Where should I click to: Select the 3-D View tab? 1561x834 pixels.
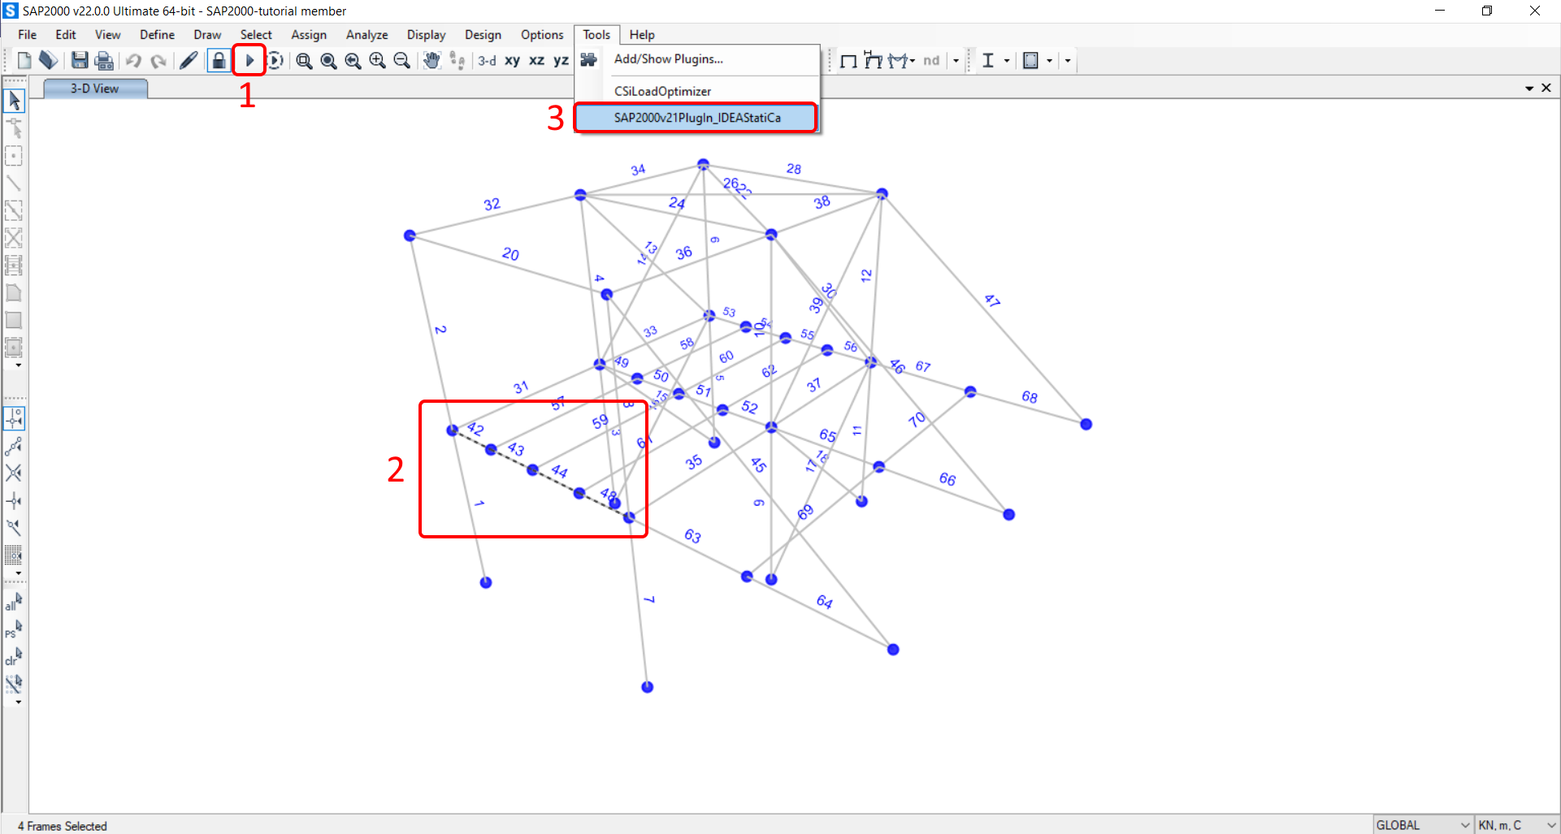pos(94,88)
